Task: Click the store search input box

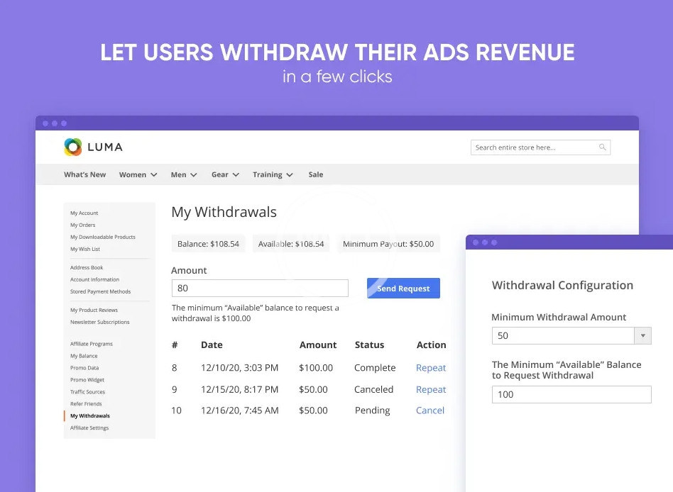Action: click(532, 147)
